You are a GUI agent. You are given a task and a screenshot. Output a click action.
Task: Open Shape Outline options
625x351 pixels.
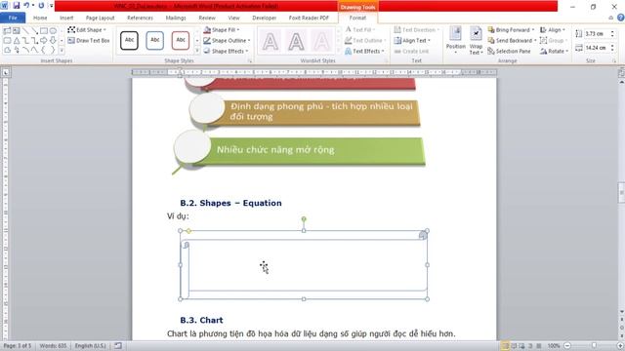tap(227, 41)
